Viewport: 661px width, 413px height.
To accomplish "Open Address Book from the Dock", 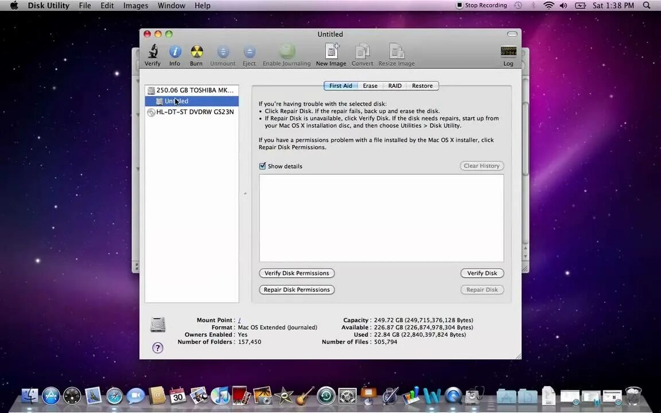I will (x=157, y=396).
